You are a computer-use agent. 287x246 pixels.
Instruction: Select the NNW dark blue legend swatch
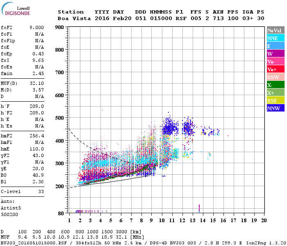click(276, 108)
